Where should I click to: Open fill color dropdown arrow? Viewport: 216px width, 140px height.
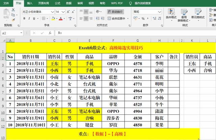point(57,19)
